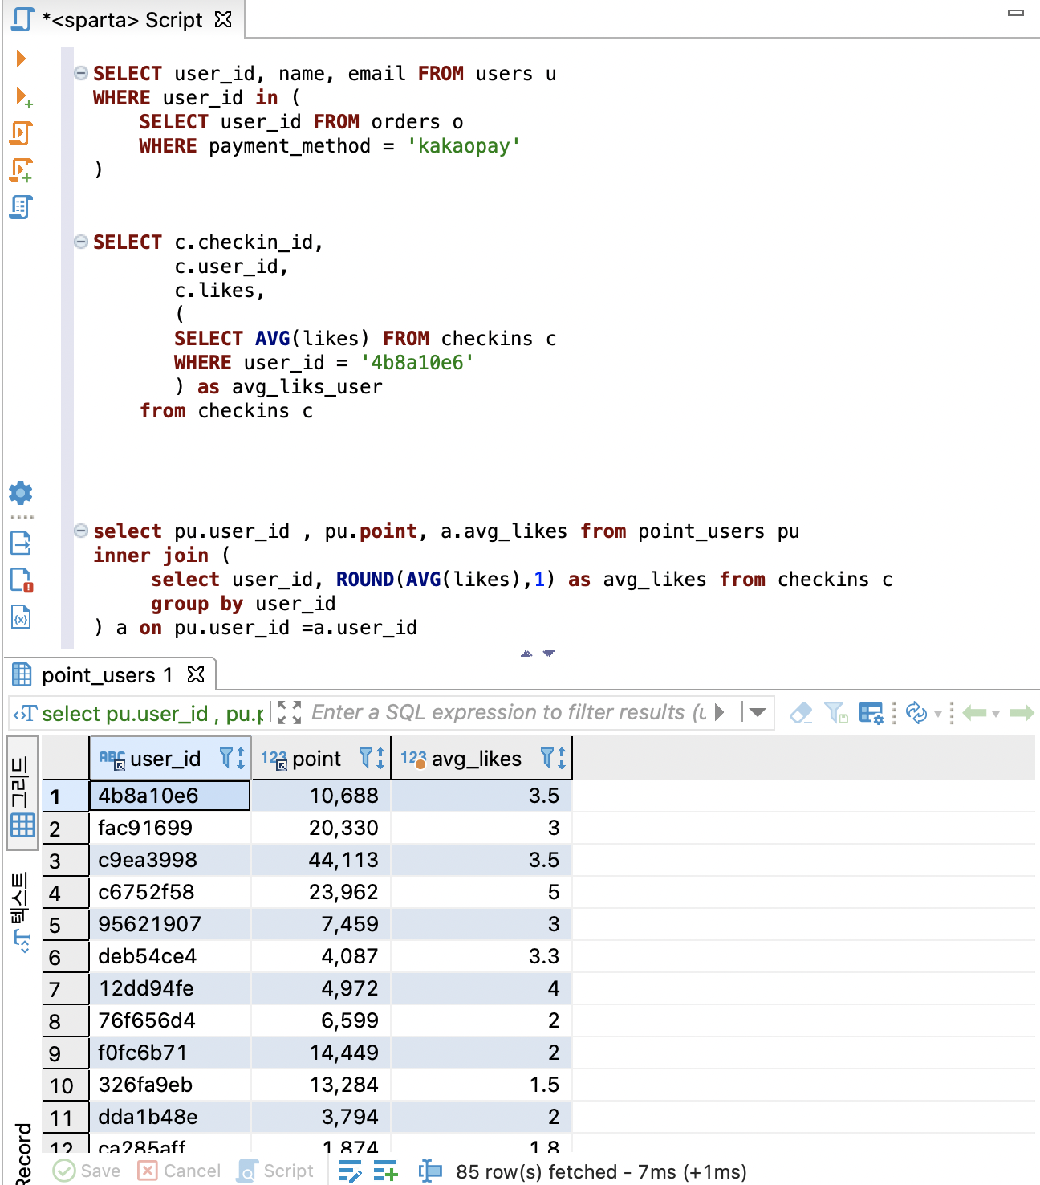Switch to Text view side tab
This screenshot has height=1185, width=1040.
pyautogui.click(x=22, y=914)
